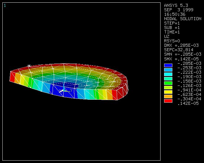Click the yellow-green legend swatch
This screenshot has width=204, height=163.
tap(168, 88)
